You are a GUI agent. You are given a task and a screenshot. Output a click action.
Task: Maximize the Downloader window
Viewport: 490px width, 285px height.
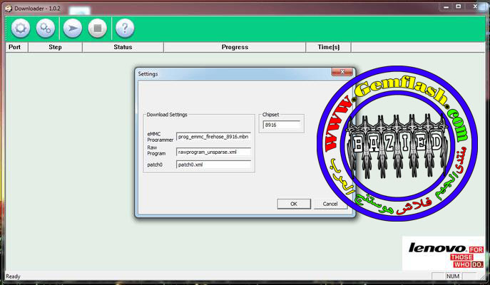click(459, 6)
